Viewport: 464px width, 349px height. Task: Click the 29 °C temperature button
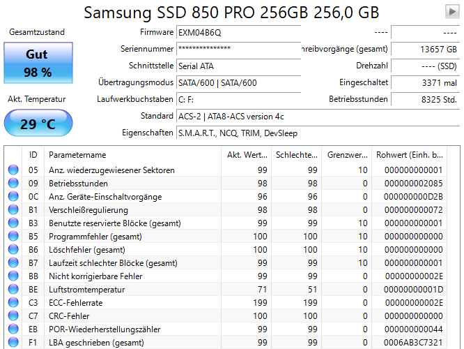[38, 124]
